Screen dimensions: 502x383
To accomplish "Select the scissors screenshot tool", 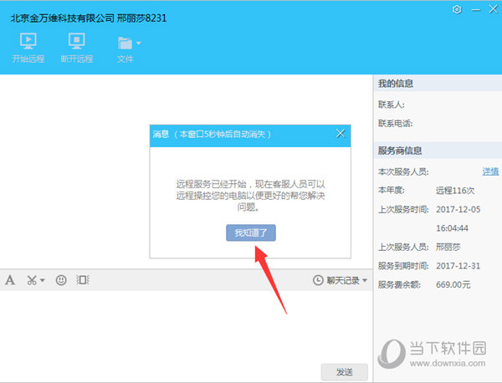I will 32,280.
